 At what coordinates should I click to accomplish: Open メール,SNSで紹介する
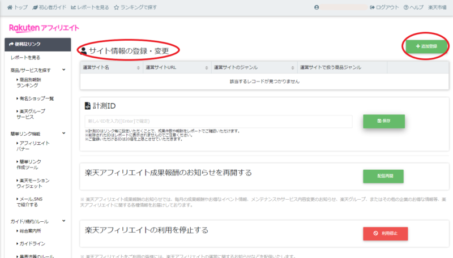click(x=29, y=202)
